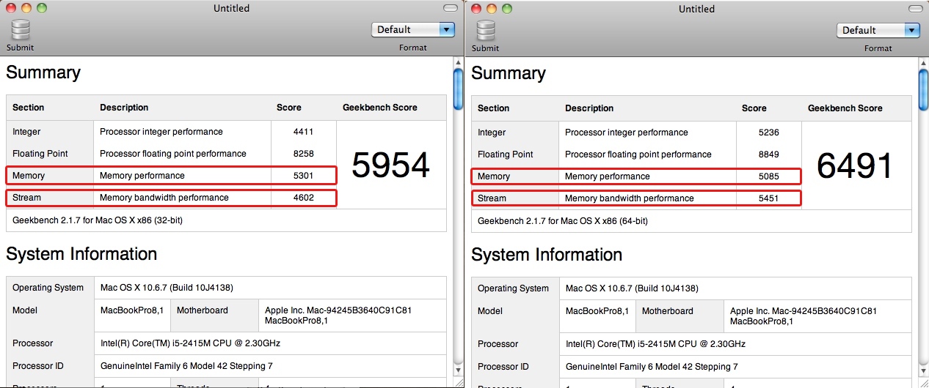Click Stream score 5451 in right window

[x=769, y=198]
